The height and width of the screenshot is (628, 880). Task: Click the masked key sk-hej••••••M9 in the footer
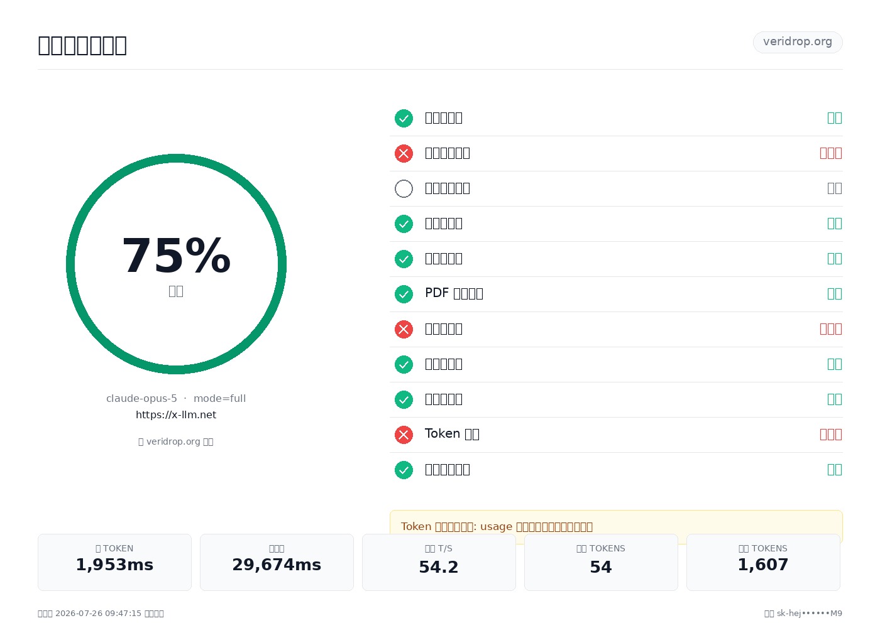pyautogui.click(x=810, y=614)
